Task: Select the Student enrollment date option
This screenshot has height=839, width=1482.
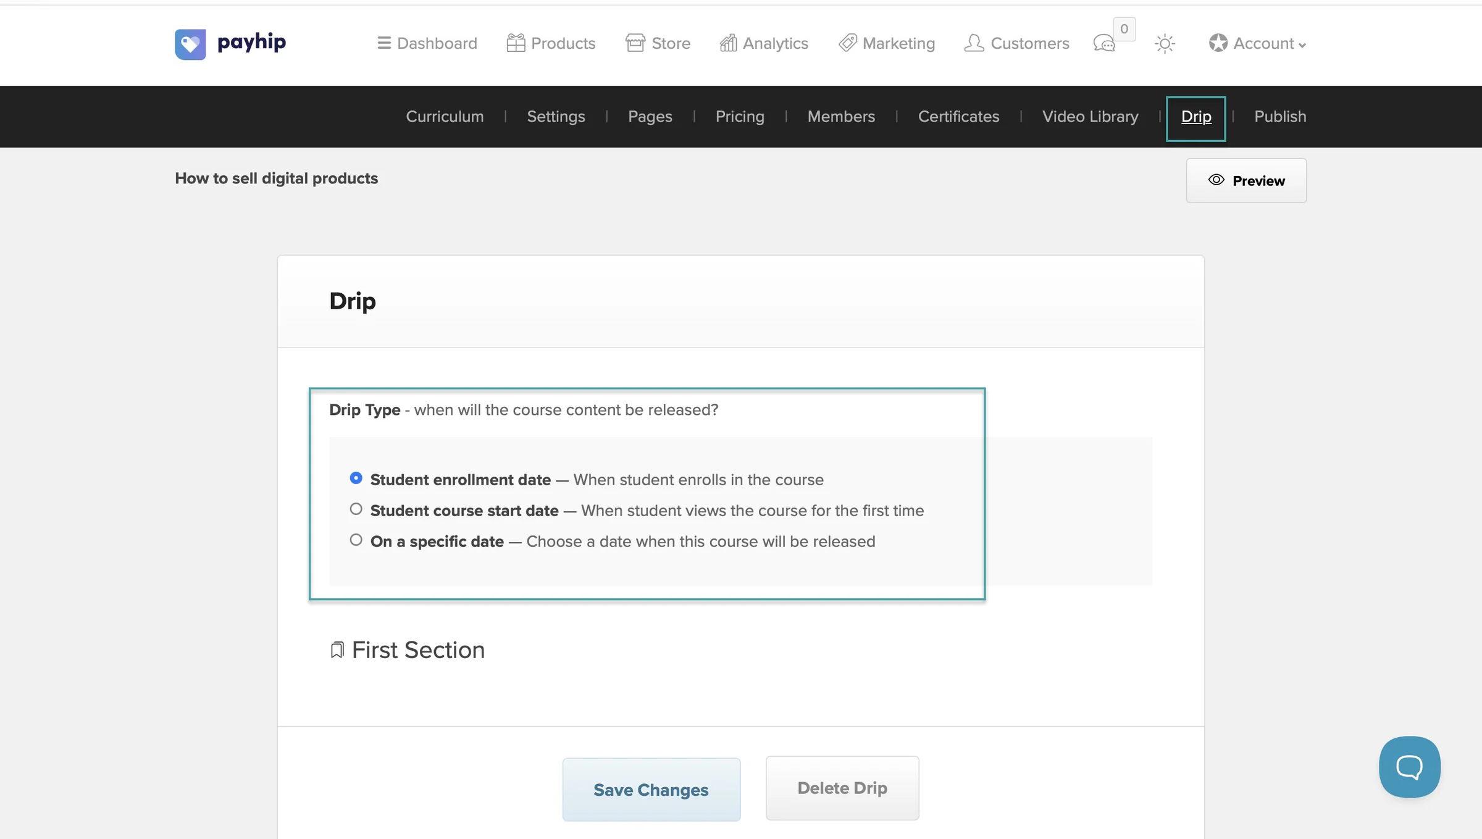Action: pyautogui.click(x=356, y=478)
